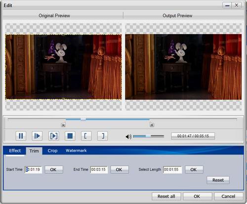Screen dimensions: 247x204
Task: Click into the End Time field
Action: coord(99,169)
